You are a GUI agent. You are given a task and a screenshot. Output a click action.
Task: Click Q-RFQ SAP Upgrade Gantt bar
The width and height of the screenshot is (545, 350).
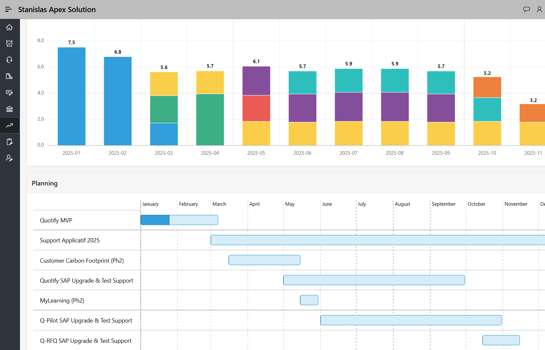(x=501, y=340)
